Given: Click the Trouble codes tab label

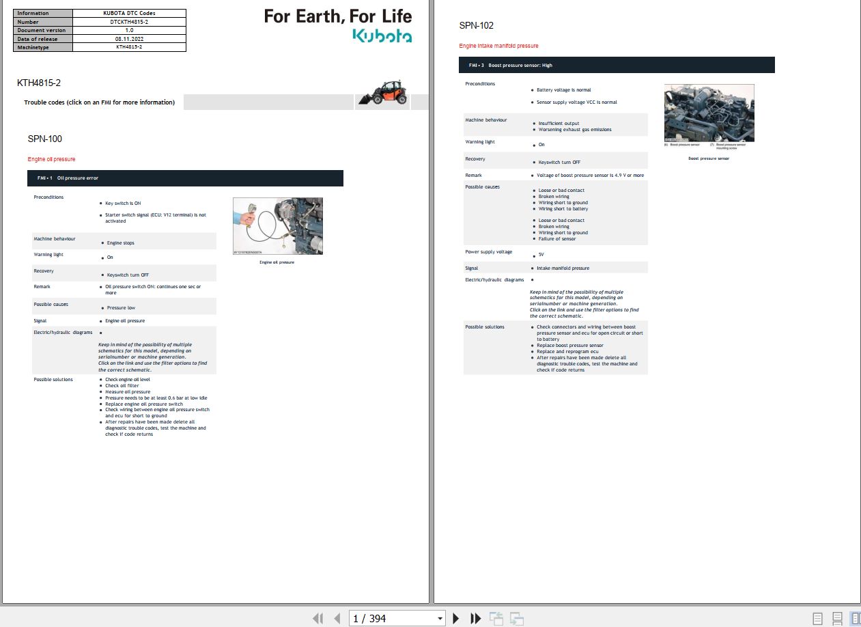Looking at the screenshot, I should click(x=100, y=102).
